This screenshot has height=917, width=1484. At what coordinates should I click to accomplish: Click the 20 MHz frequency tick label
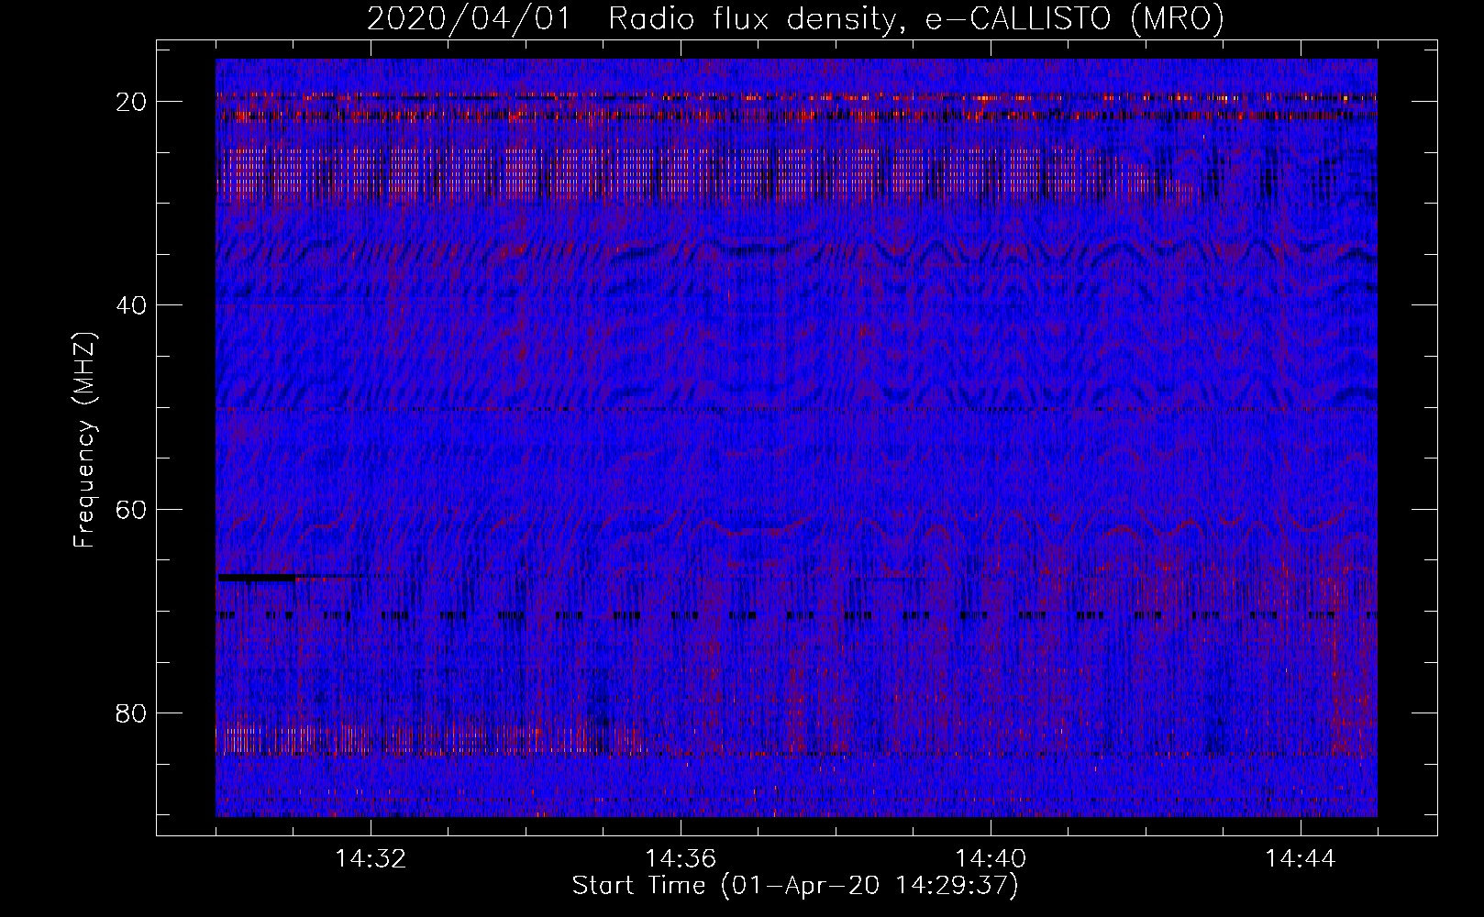132,102
